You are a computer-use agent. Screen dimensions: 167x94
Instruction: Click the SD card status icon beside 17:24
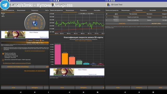point(114,1)
